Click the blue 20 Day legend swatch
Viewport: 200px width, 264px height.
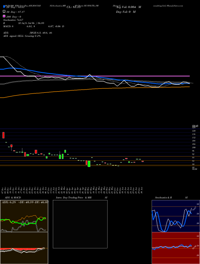[x=4, y=7]
